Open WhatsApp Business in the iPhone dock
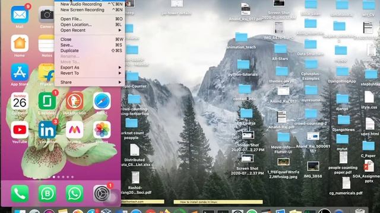The height and width of the screenshot is (213, 380). pyautogui.click(x=47, y=193)
